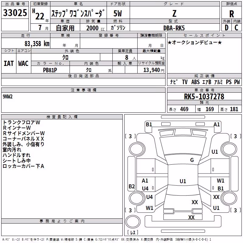Click the interior grade C

coord(236,28)
